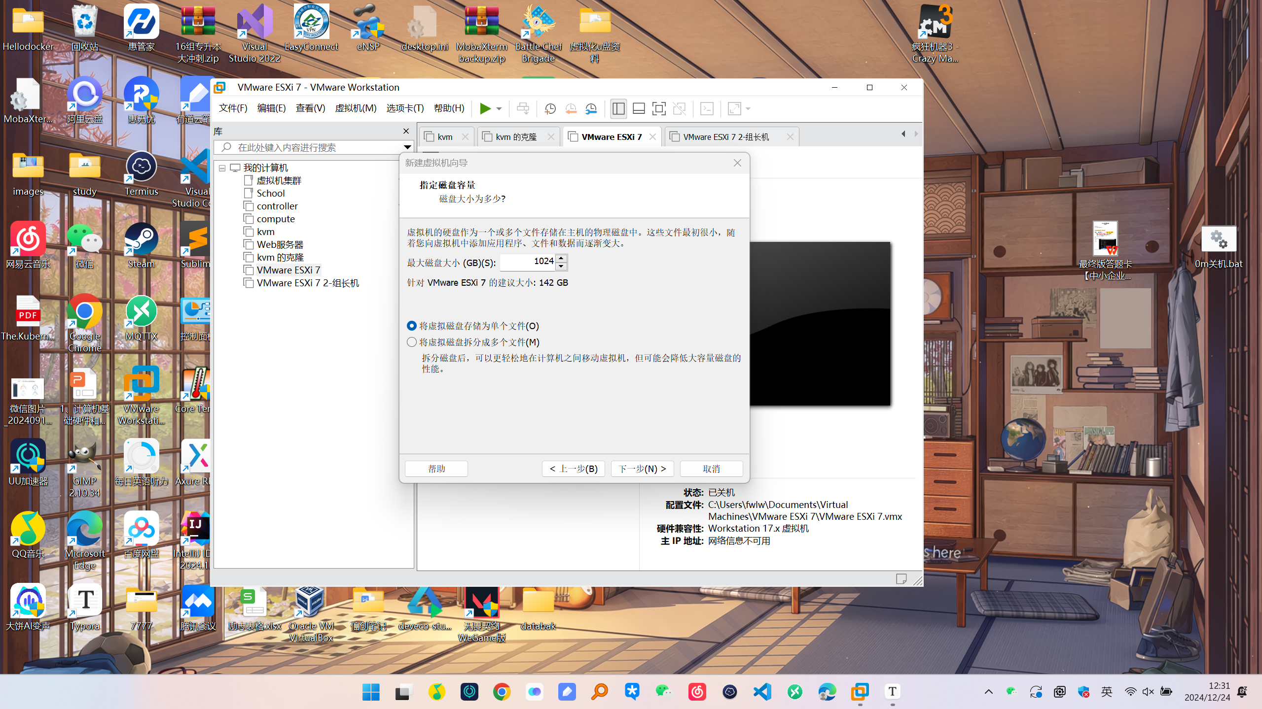Open the taskbar clock showing 12:31
Screen dimensions: 1262x709
1207,692
